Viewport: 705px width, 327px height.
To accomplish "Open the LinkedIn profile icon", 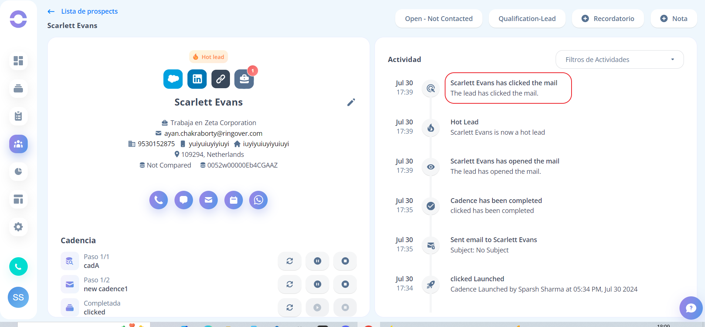I will (x=197, y=79).
